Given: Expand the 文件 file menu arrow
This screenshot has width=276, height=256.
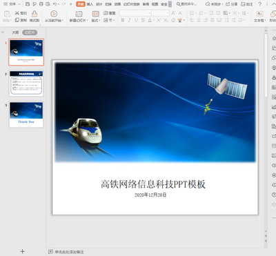Looking at the screenshot, I should [19, 4].
